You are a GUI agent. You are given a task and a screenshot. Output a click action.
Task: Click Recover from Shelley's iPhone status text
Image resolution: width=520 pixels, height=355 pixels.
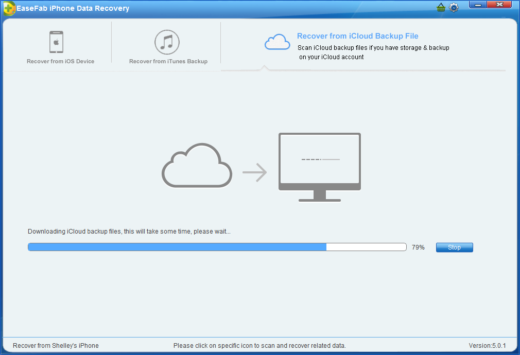pyautogui.click(x=56, y=345)
